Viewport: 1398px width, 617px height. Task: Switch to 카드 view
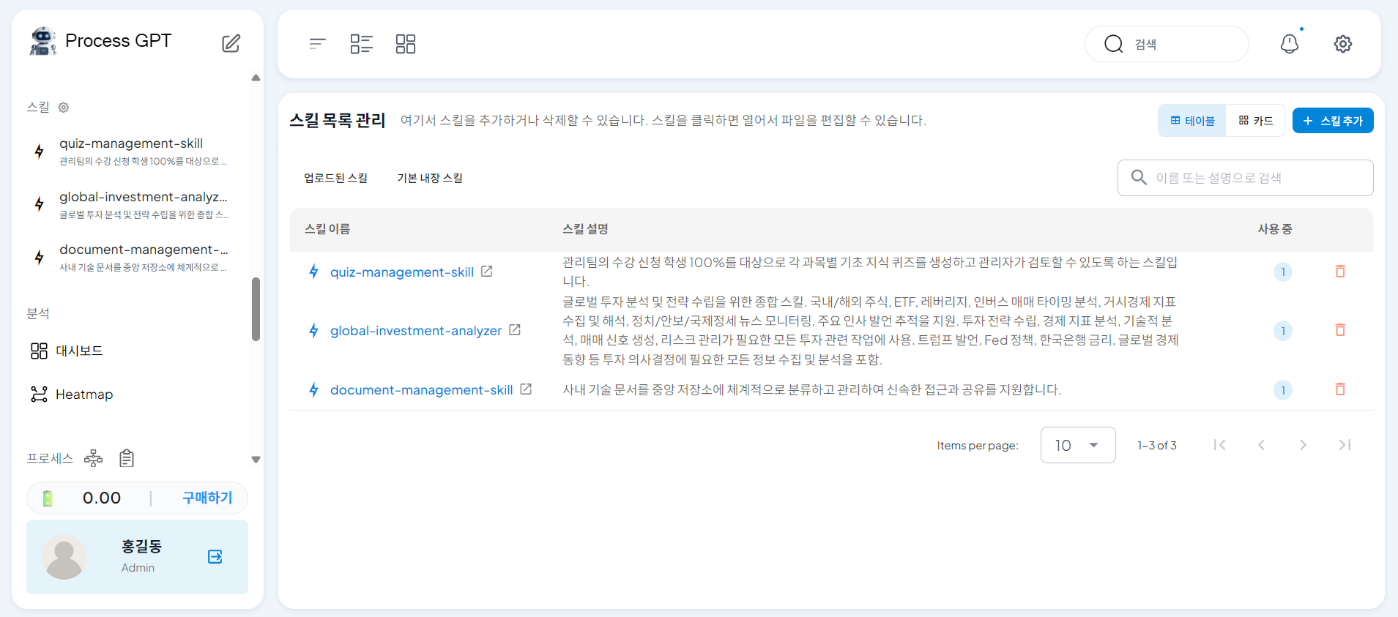[1255, 121]
